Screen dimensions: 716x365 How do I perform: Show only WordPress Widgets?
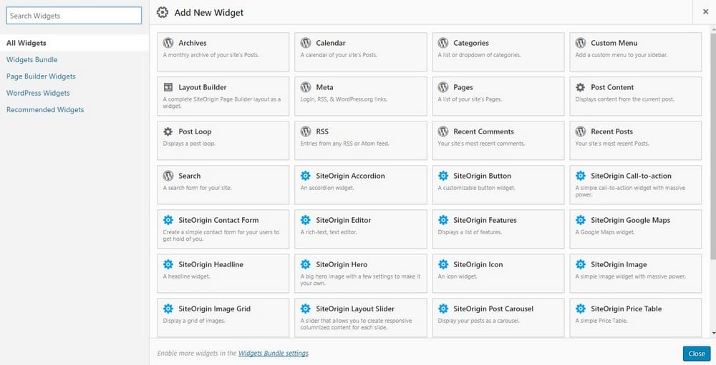[38, 93]
